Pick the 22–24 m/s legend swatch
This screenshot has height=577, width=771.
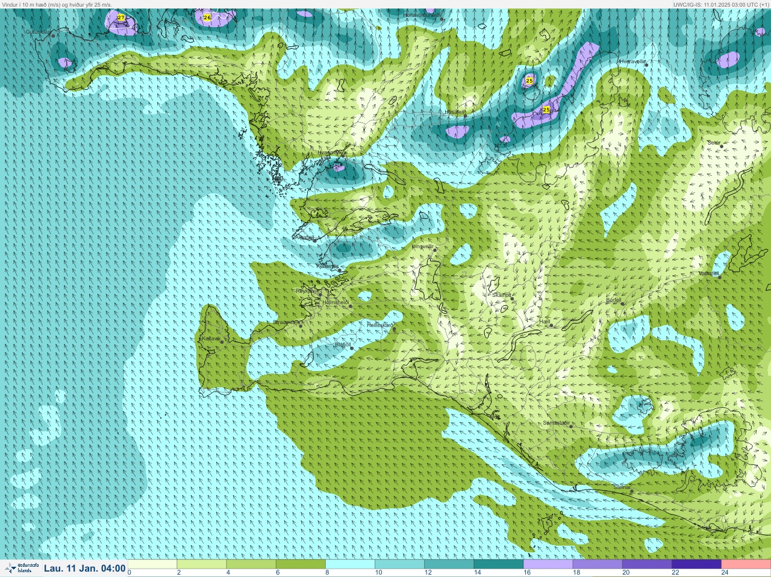tap(696, 564)
